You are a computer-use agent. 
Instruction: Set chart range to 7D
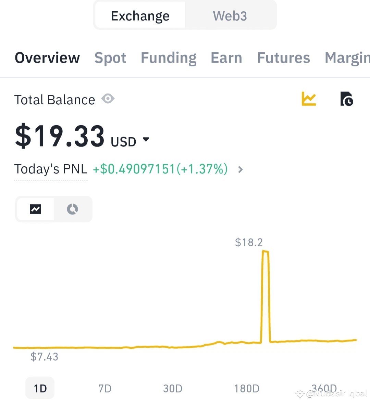tap(105, 388)
